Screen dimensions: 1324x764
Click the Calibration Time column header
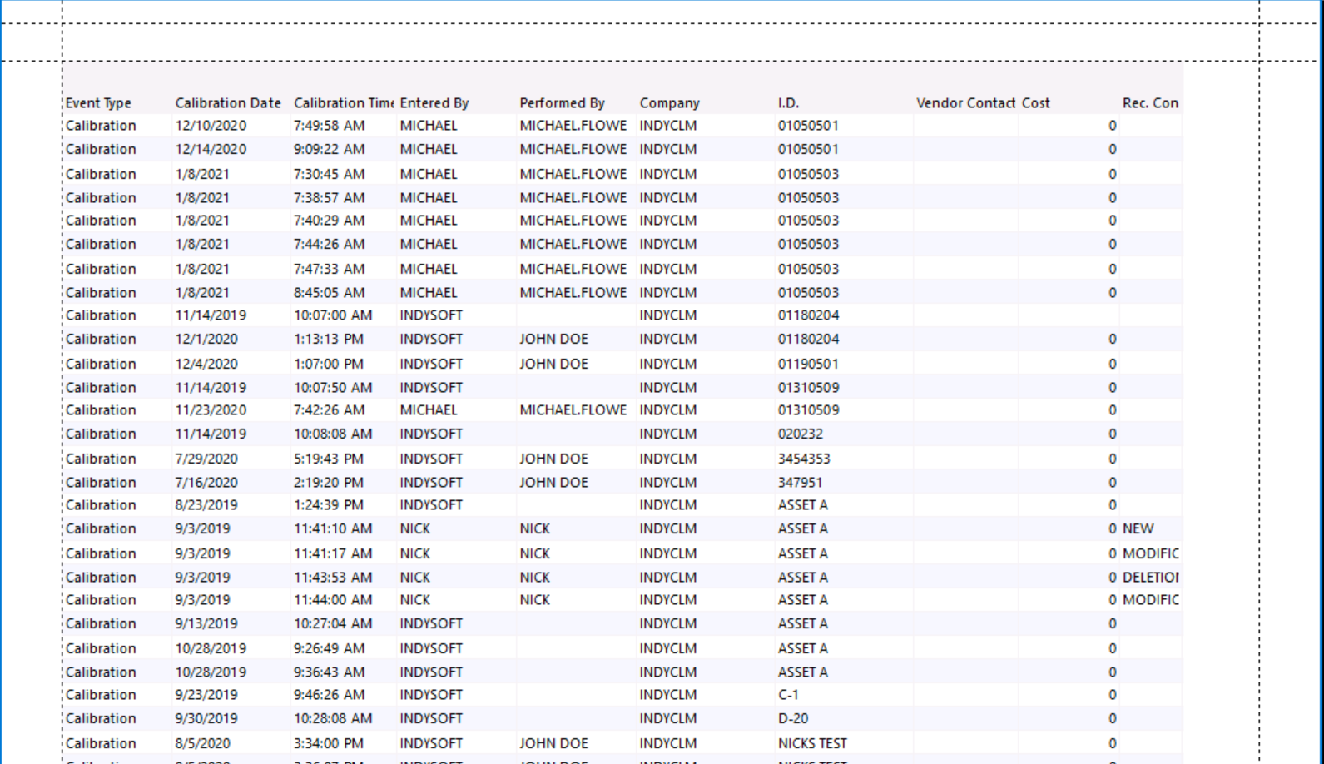pyautogui.click(x=343, y=103)
